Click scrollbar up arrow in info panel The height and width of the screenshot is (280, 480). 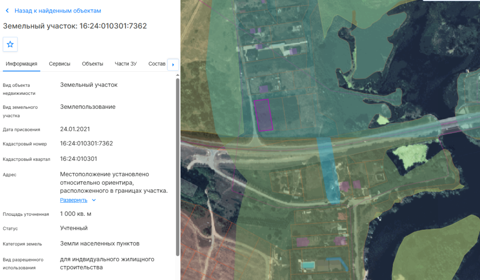(x=178, y=75)
